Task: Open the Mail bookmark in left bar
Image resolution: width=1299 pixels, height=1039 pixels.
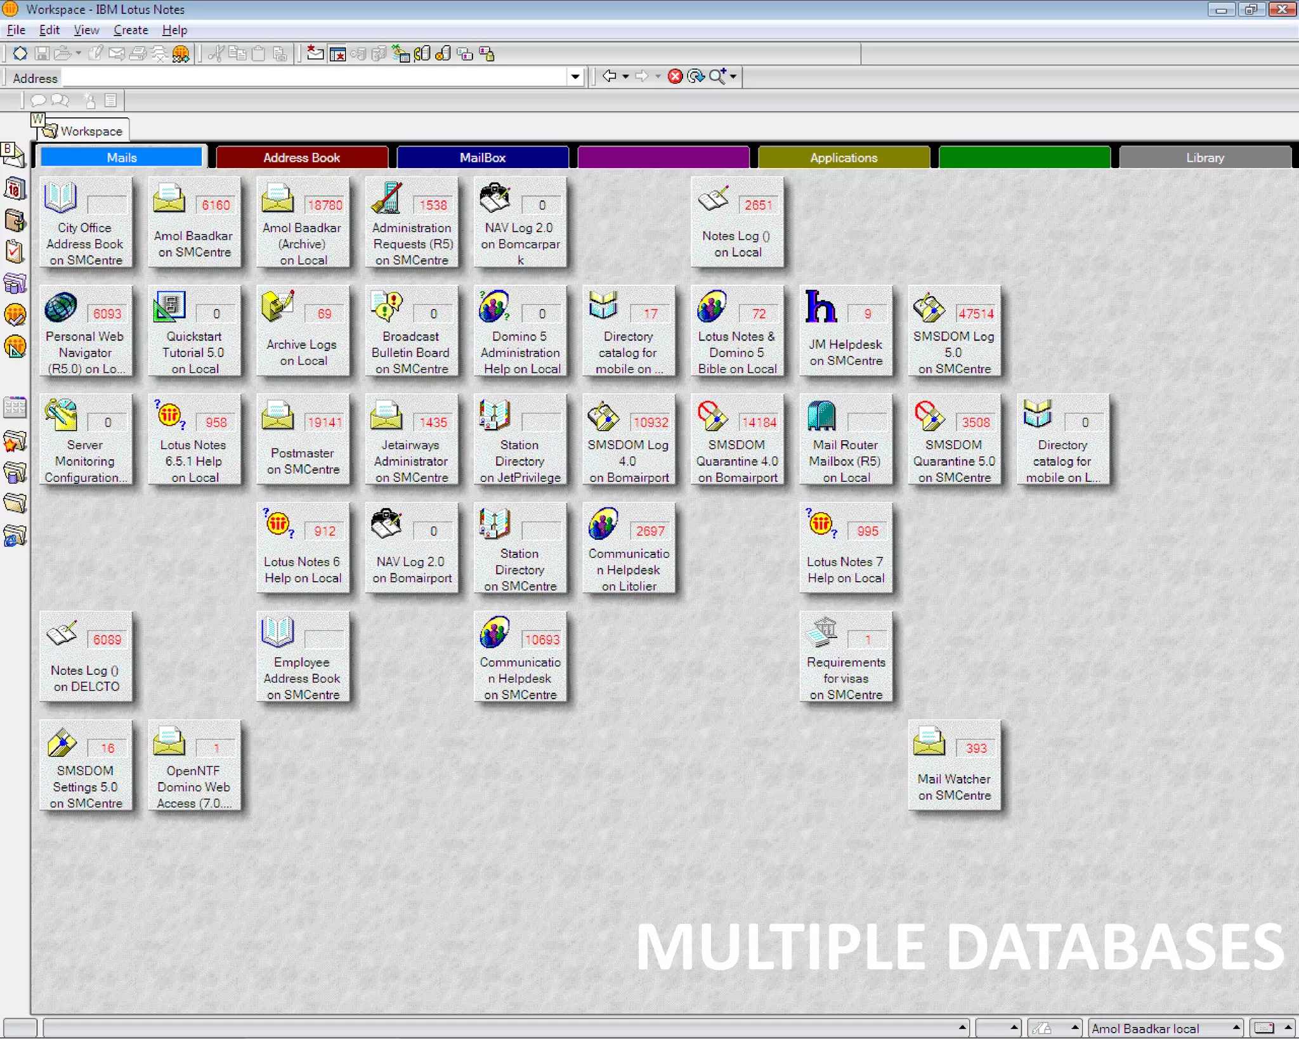Action: pos(14,156)
